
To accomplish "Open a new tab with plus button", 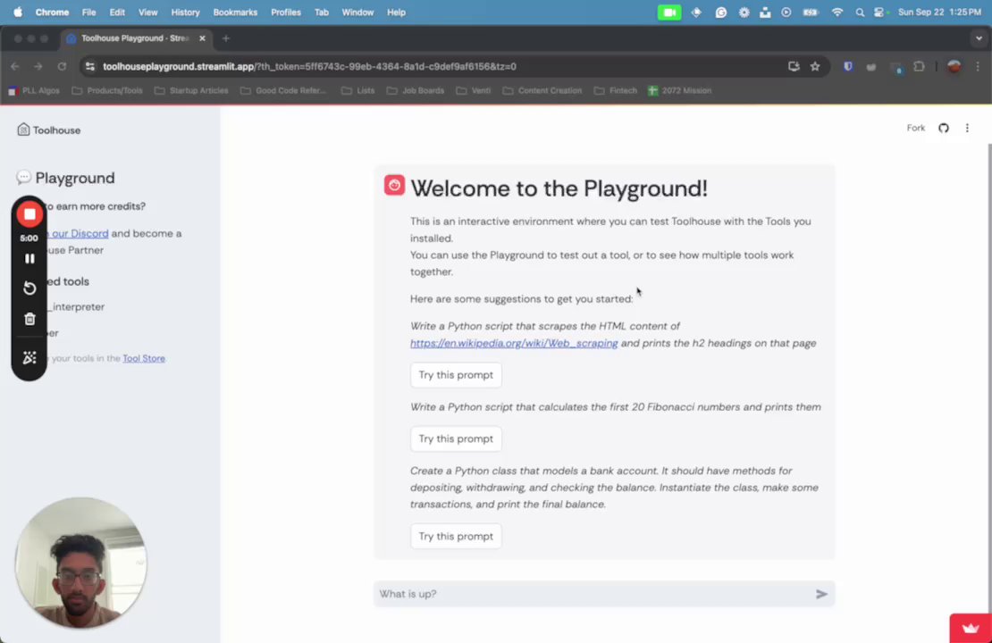I will click(226, 38).
